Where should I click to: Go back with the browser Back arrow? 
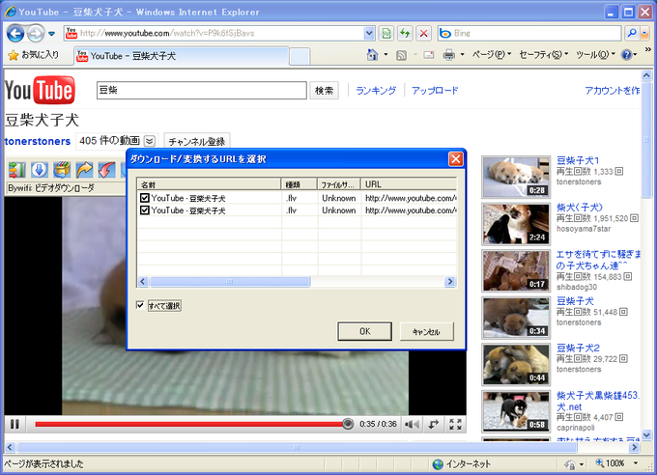tap(15, 33)
